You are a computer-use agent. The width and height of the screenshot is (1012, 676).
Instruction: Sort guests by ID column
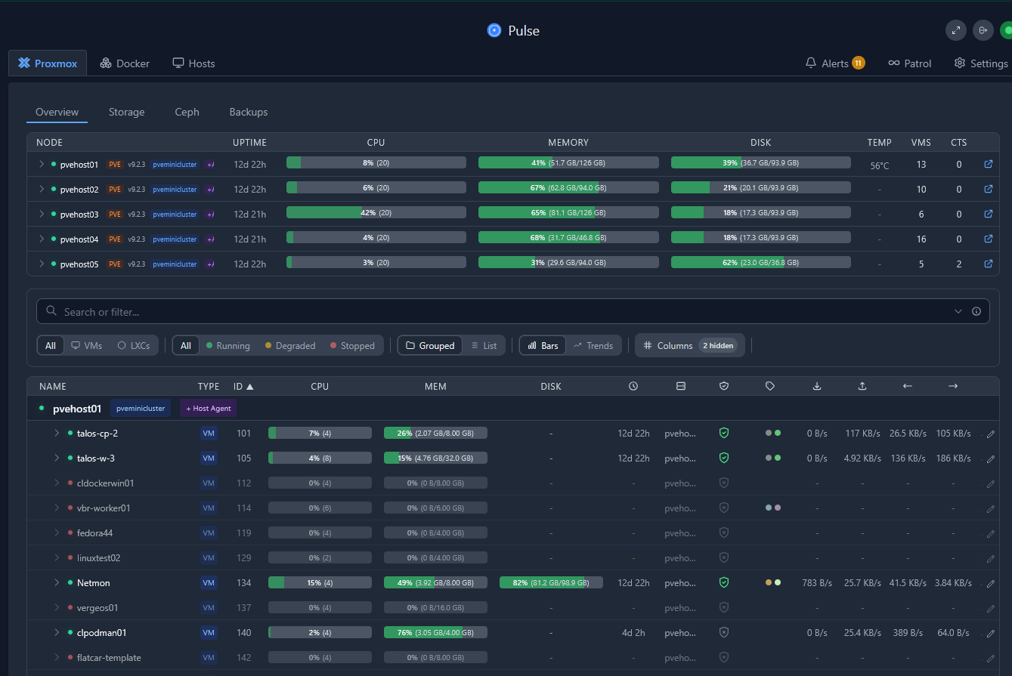tap(243, 386)
